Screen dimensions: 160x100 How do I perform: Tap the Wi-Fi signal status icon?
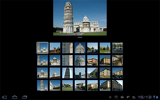coord(154,97)
